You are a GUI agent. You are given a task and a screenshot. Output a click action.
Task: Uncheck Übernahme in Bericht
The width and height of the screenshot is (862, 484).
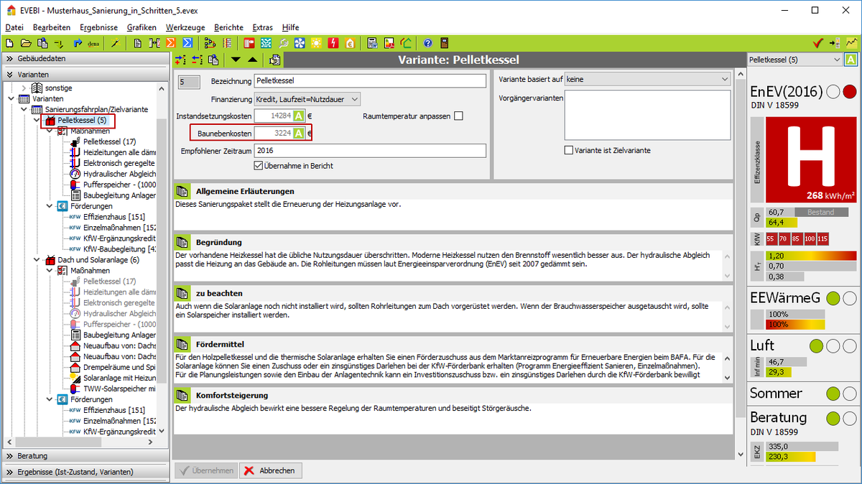[x=259, y=166]
